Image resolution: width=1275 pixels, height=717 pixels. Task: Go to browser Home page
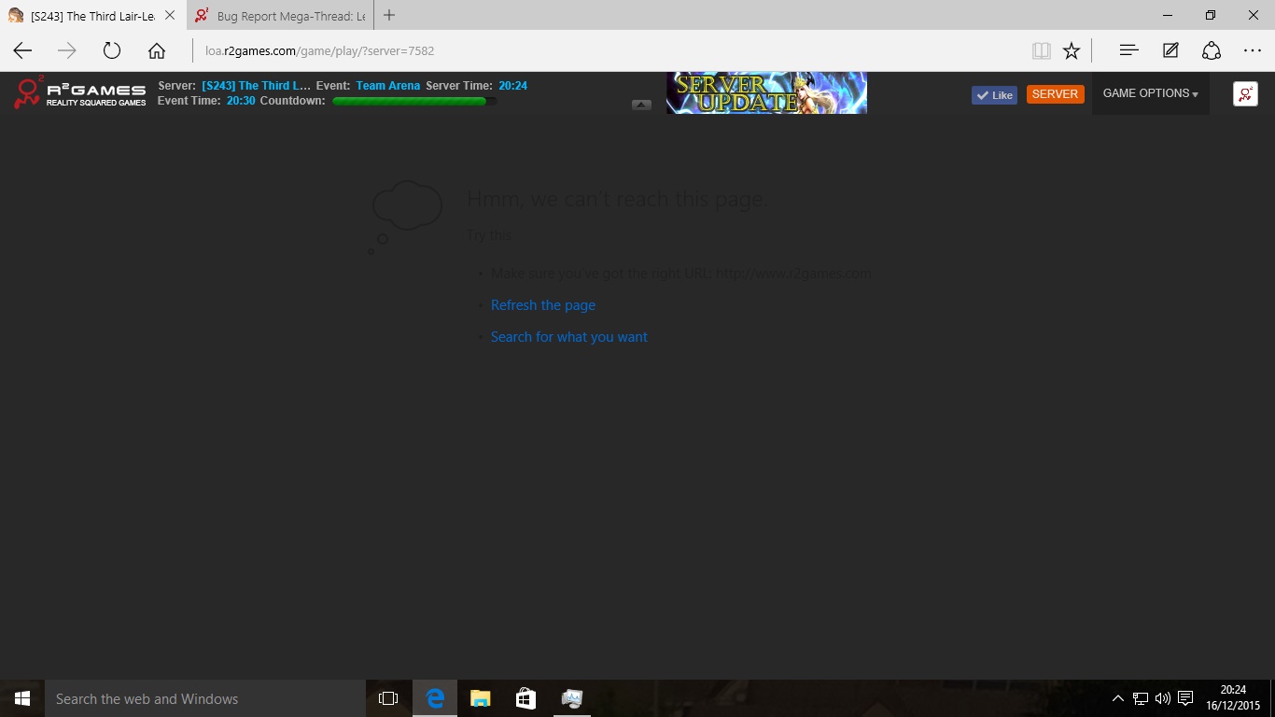point(157,51)
